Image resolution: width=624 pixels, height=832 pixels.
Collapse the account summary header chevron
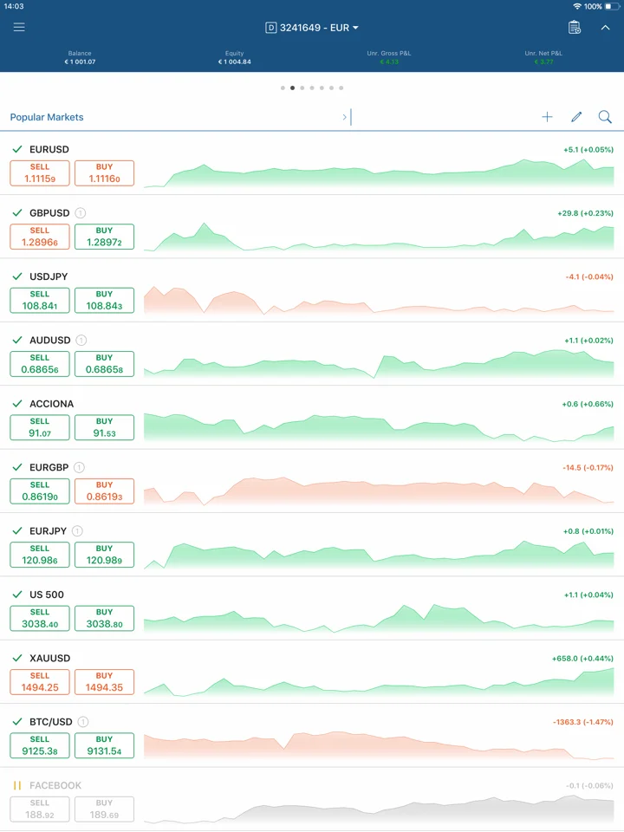click(605, 27)
